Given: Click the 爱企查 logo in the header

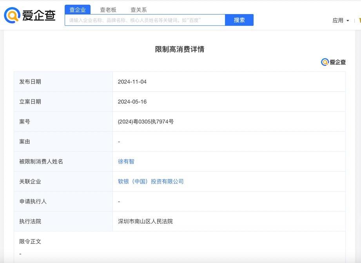Looking at the screenshot, I should click(x=30, y=15).
